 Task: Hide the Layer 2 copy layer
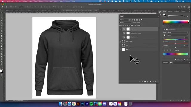(x=120, y=41)
